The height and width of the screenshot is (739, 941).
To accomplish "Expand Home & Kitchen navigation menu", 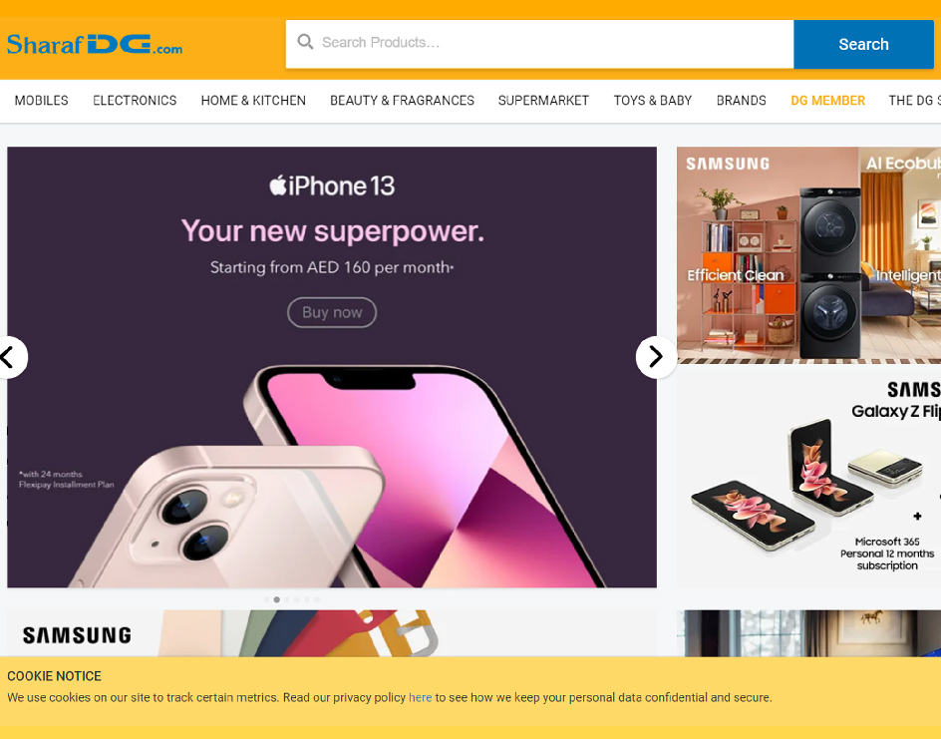I will coord(253,101).
